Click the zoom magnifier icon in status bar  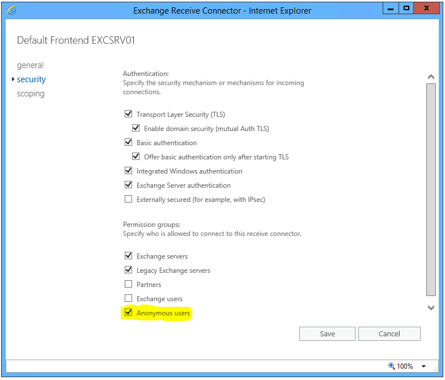click(391, 366)
